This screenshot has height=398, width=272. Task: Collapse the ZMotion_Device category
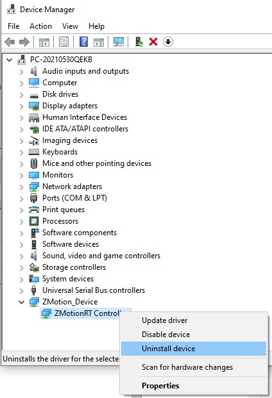22,302
